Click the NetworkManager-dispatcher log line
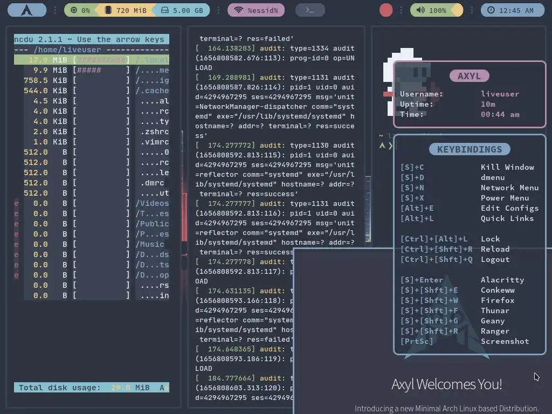Viewport: 552px width, 414px height. click(x=275, y=106)
